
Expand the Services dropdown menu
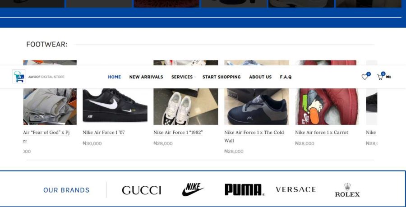coord(183,77)
